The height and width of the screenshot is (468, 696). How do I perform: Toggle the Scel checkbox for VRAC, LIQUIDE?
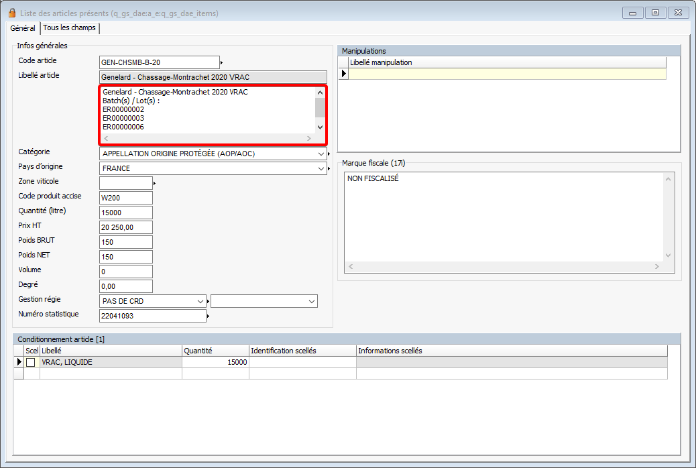coord(31,362)
